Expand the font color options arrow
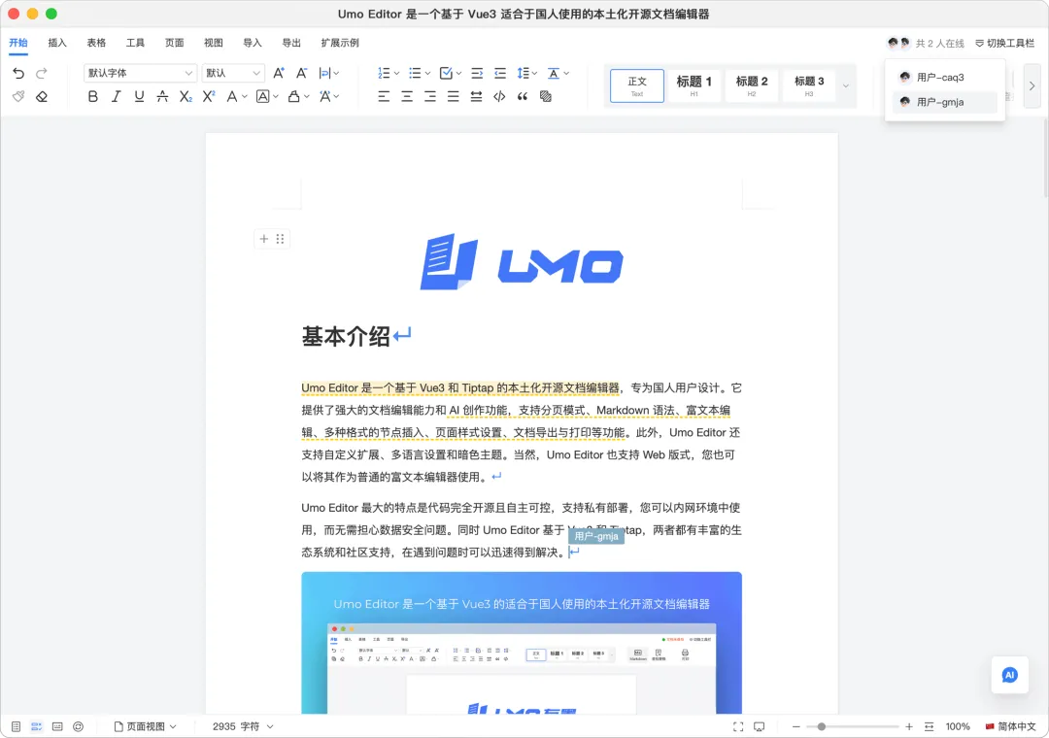 coord(245,96)
